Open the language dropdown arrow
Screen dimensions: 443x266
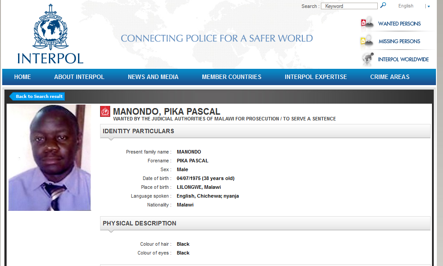[428, 6]
